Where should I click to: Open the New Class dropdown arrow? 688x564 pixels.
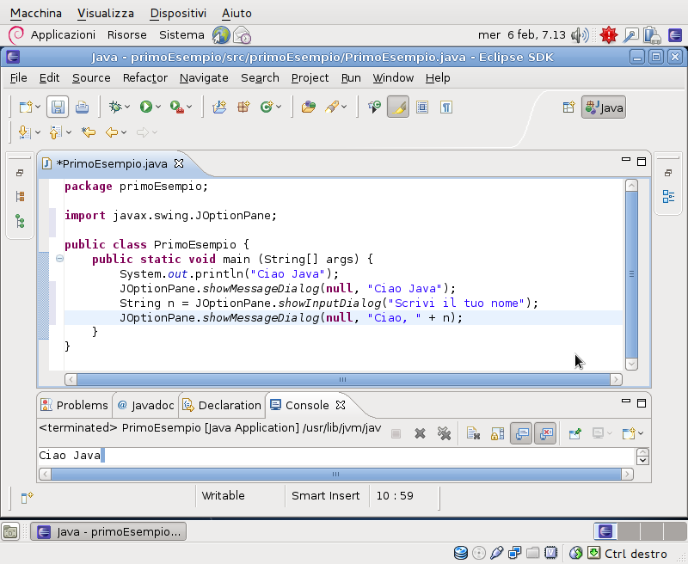279,107
